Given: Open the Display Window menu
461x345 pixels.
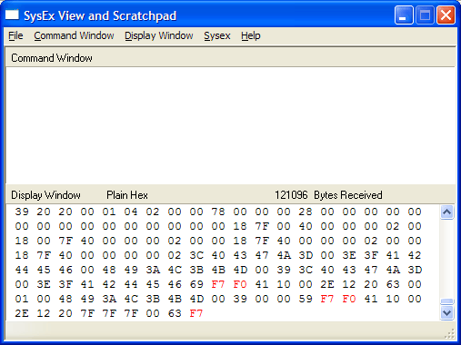Looking at the screenshot, I should [x=159, y=35].
